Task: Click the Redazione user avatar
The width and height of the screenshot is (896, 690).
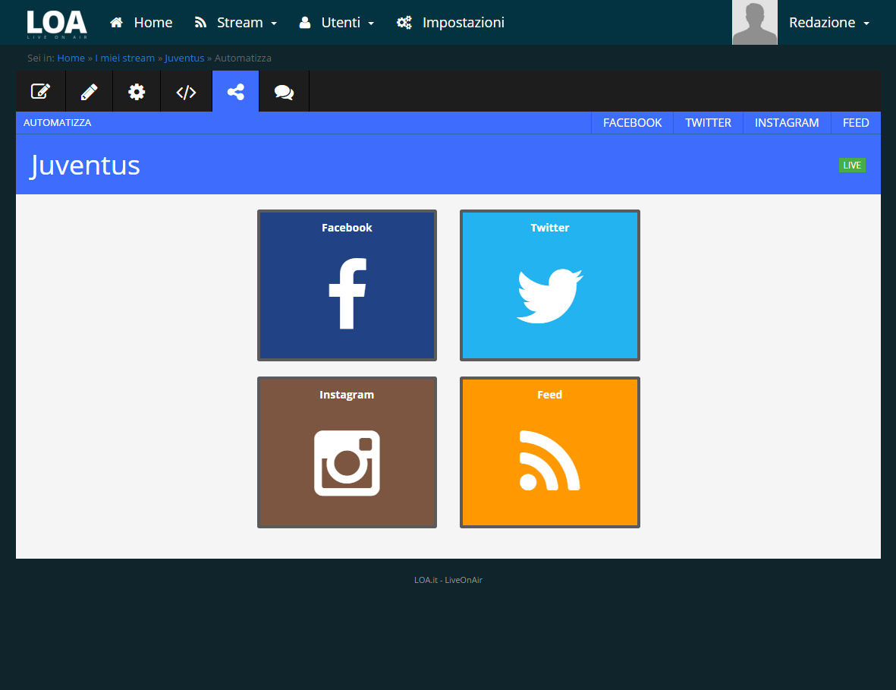Action: (755, 22)
